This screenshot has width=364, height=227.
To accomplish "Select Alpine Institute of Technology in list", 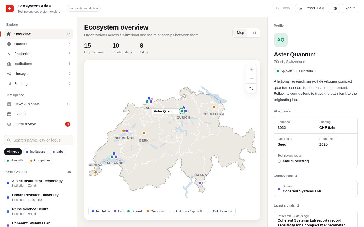I will [x=38, y=183].
